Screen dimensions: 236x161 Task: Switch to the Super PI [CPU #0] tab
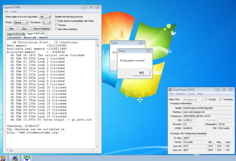pos(15,34)
